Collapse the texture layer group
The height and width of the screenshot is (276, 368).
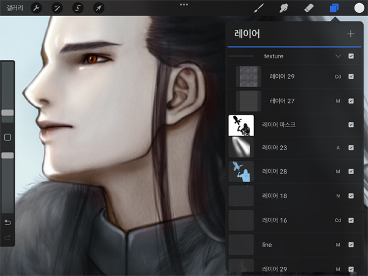[x=338, y=56]
